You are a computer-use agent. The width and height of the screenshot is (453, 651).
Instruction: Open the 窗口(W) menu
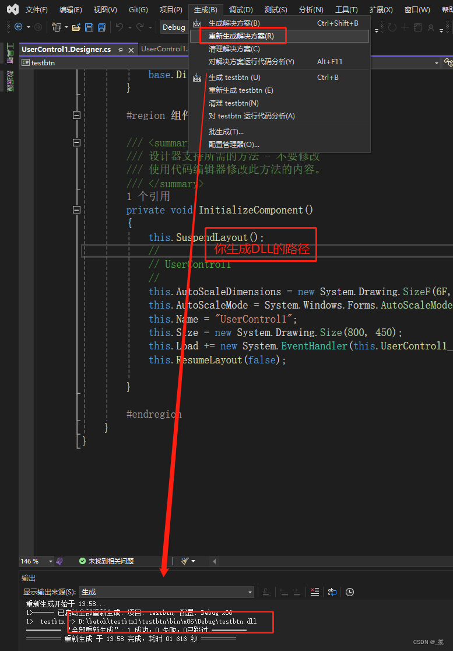point(417,9)
